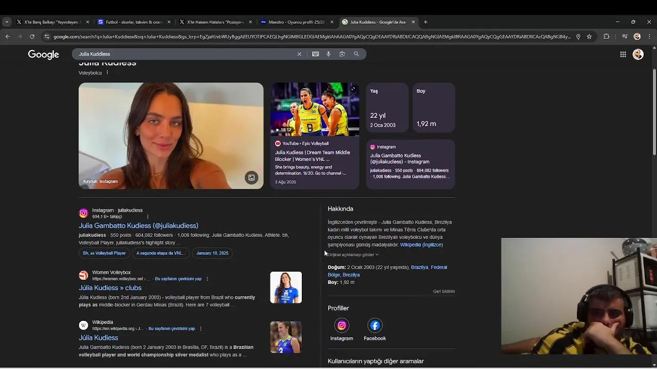
Task: Open more options next to Voleybolcu
Action: (107, 72)
